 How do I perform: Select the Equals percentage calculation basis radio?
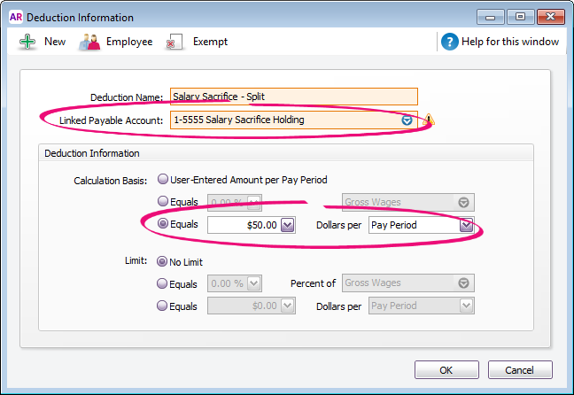click(163, 202)
